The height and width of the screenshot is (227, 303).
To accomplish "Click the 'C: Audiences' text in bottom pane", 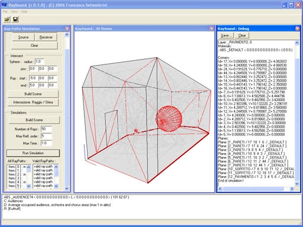I will pos(13,201).
